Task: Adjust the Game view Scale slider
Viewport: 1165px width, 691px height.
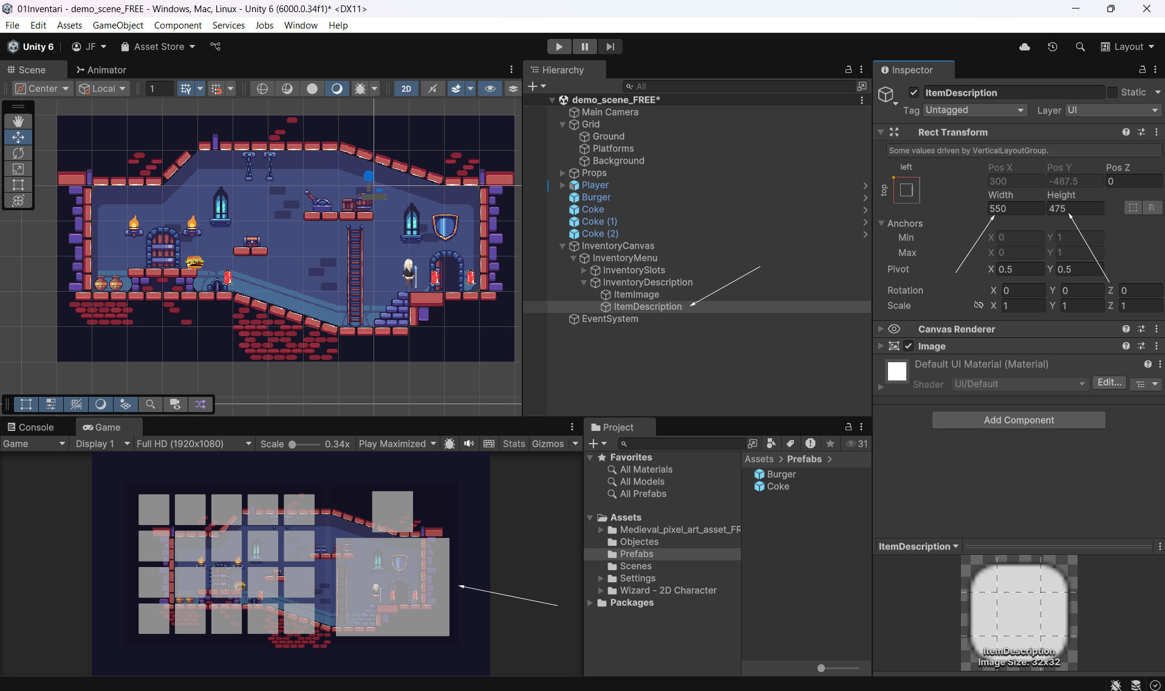Action: click(292, 444)
